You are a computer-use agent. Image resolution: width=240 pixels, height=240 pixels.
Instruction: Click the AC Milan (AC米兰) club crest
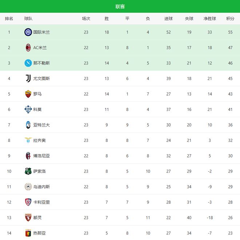(x=28, y=48)
